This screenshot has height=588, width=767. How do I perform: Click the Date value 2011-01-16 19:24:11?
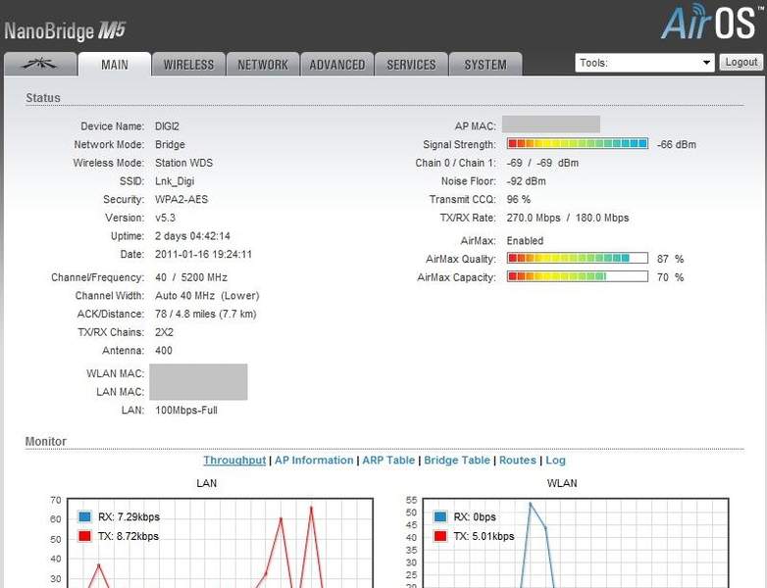(x=203, y=254)
